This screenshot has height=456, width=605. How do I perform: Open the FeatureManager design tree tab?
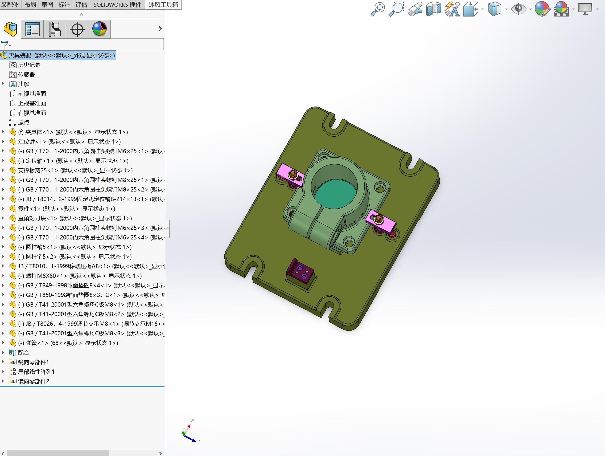(x=10, y=29)
